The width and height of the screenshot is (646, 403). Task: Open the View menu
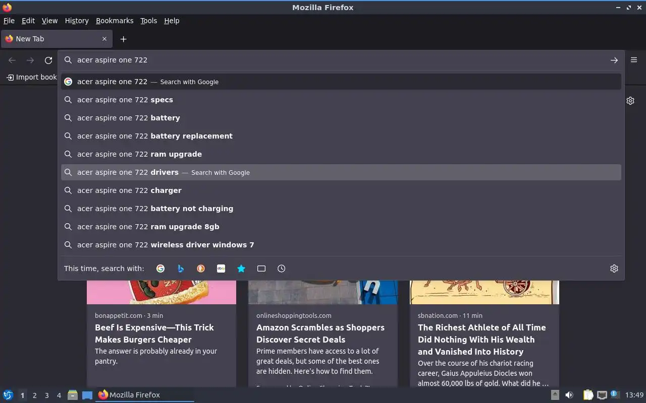pyautogui.click(x=49, y=21)
